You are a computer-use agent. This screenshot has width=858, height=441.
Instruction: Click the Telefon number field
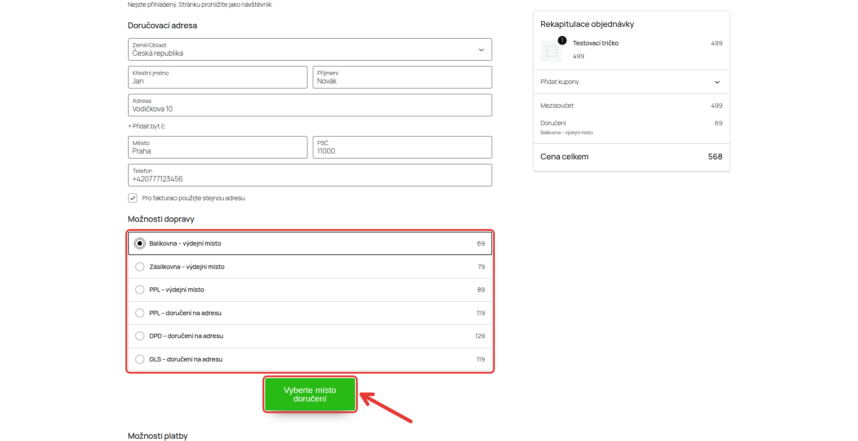click(310, 175)
